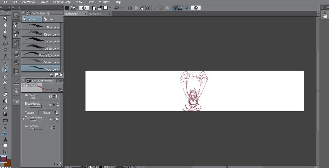
Task: Expand Texture density plus sign
Action: tap(24, 119)
